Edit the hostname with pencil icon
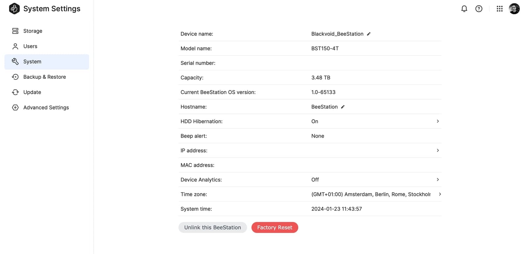The height and width of the screenshot is (254, 526). [x=343, y=107]
